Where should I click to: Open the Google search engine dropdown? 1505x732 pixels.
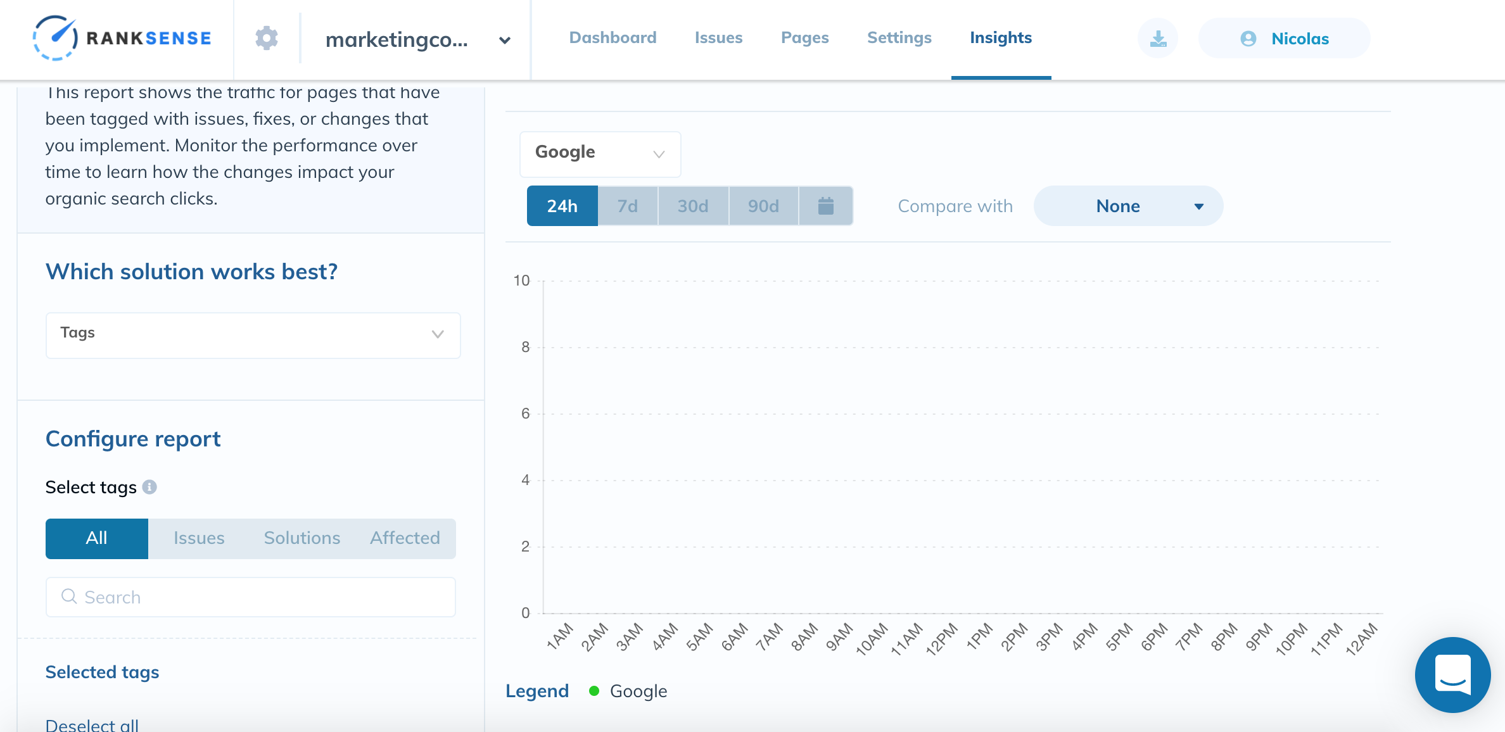click(x=600, y=154)
